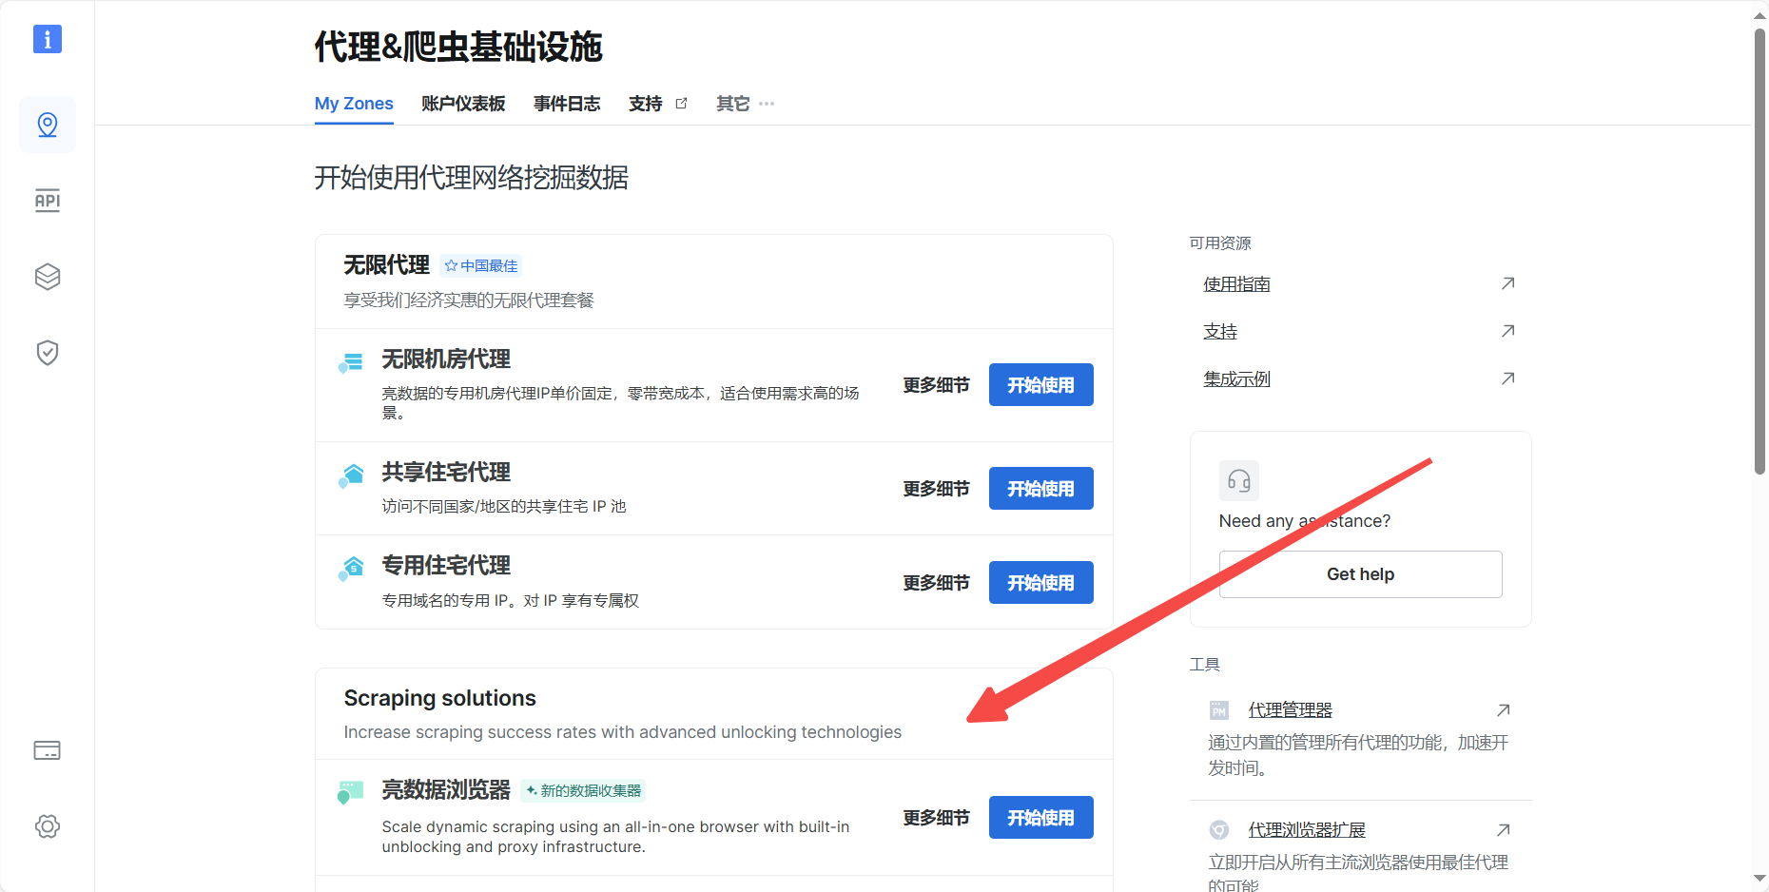1769x892 pixels.
Task: Switch to My Zones tab
Action: click(354, 104)
